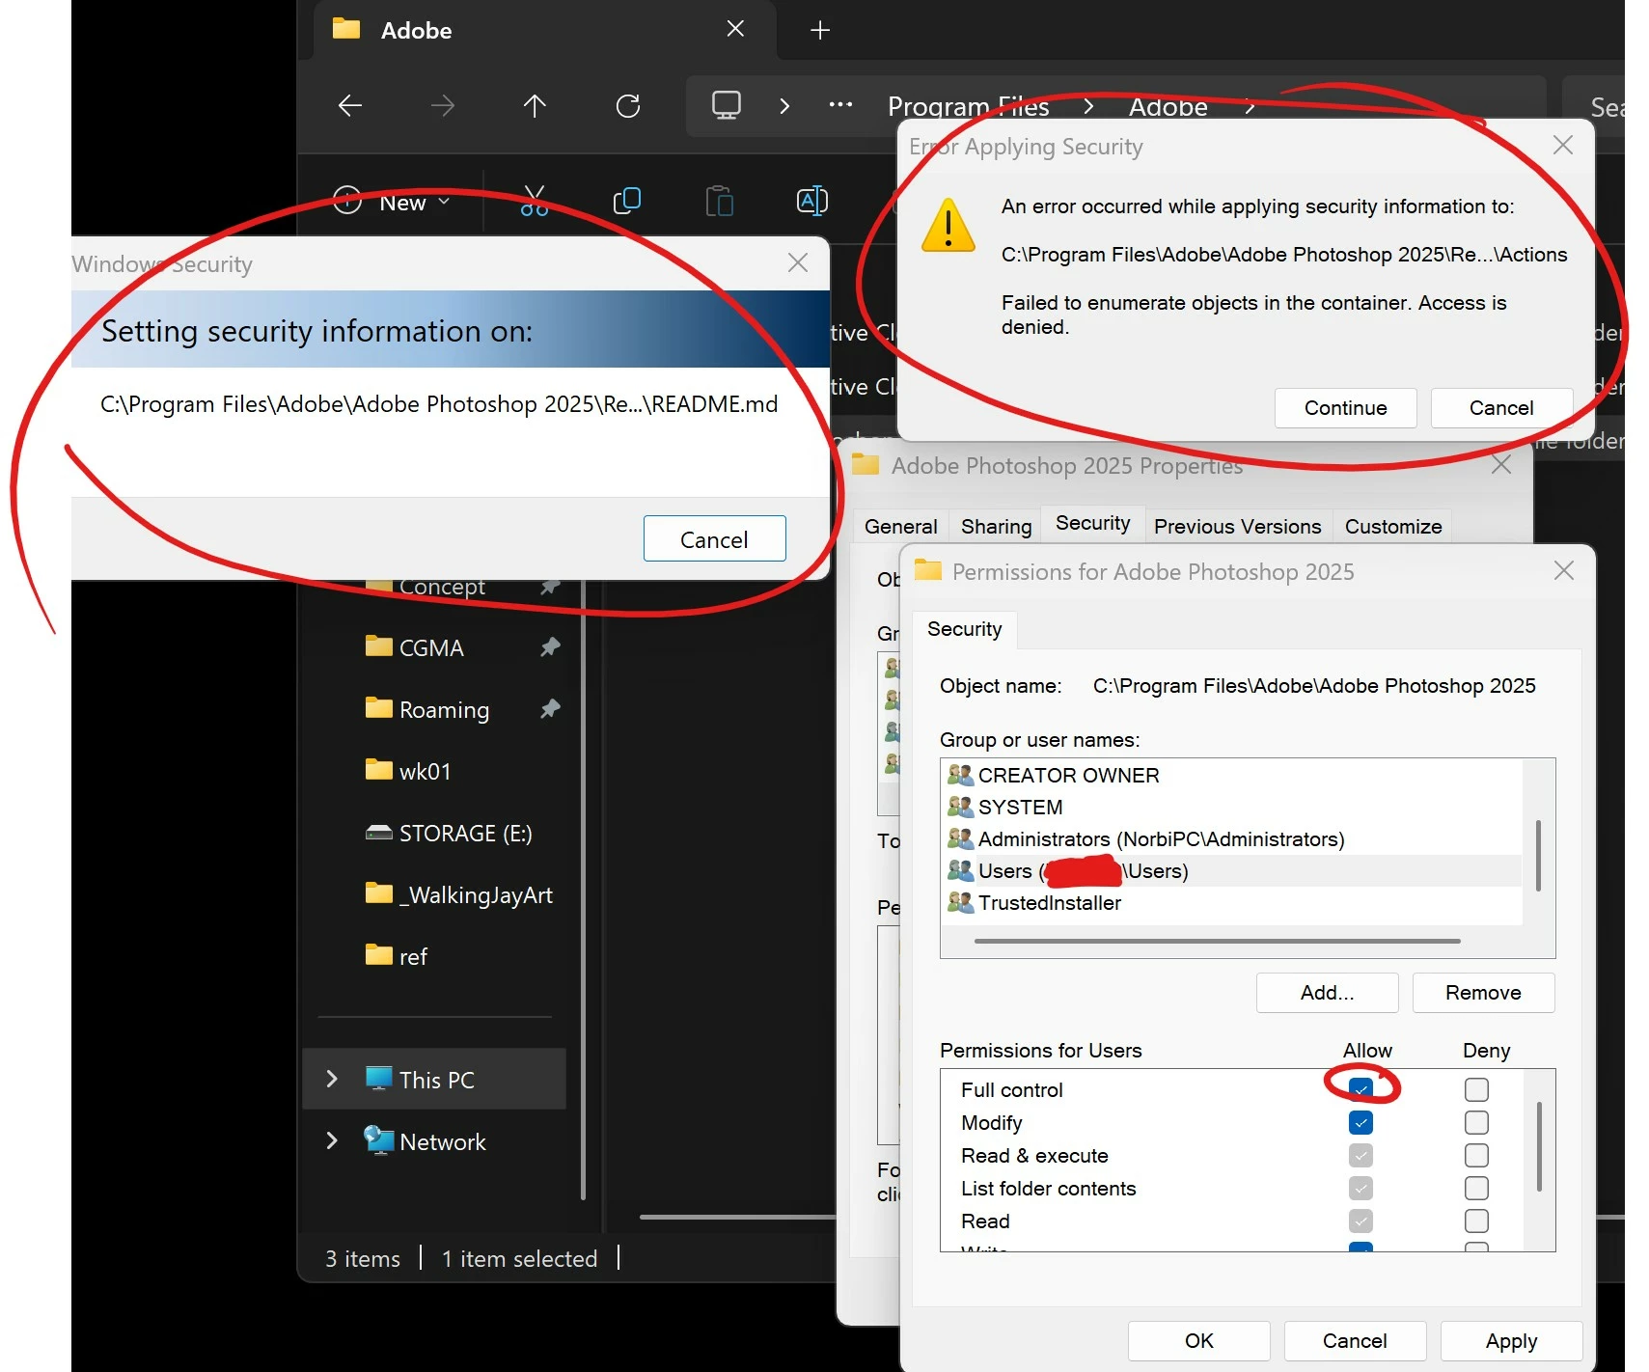Cancel the Windows Security progress dialog
The height and width of the screenshot is (1372, 1649).
click(x=714, y=538)
